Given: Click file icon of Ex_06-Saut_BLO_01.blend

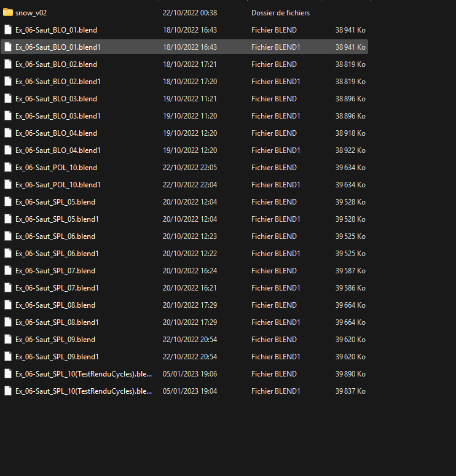Looking at the screenshot, I should click(8, 29).
